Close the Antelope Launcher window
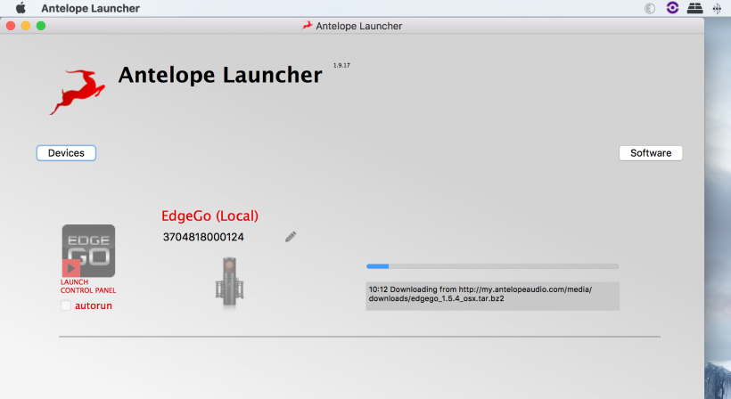The image size is (731, 399). pyautogui.click(x=11, y=26)
